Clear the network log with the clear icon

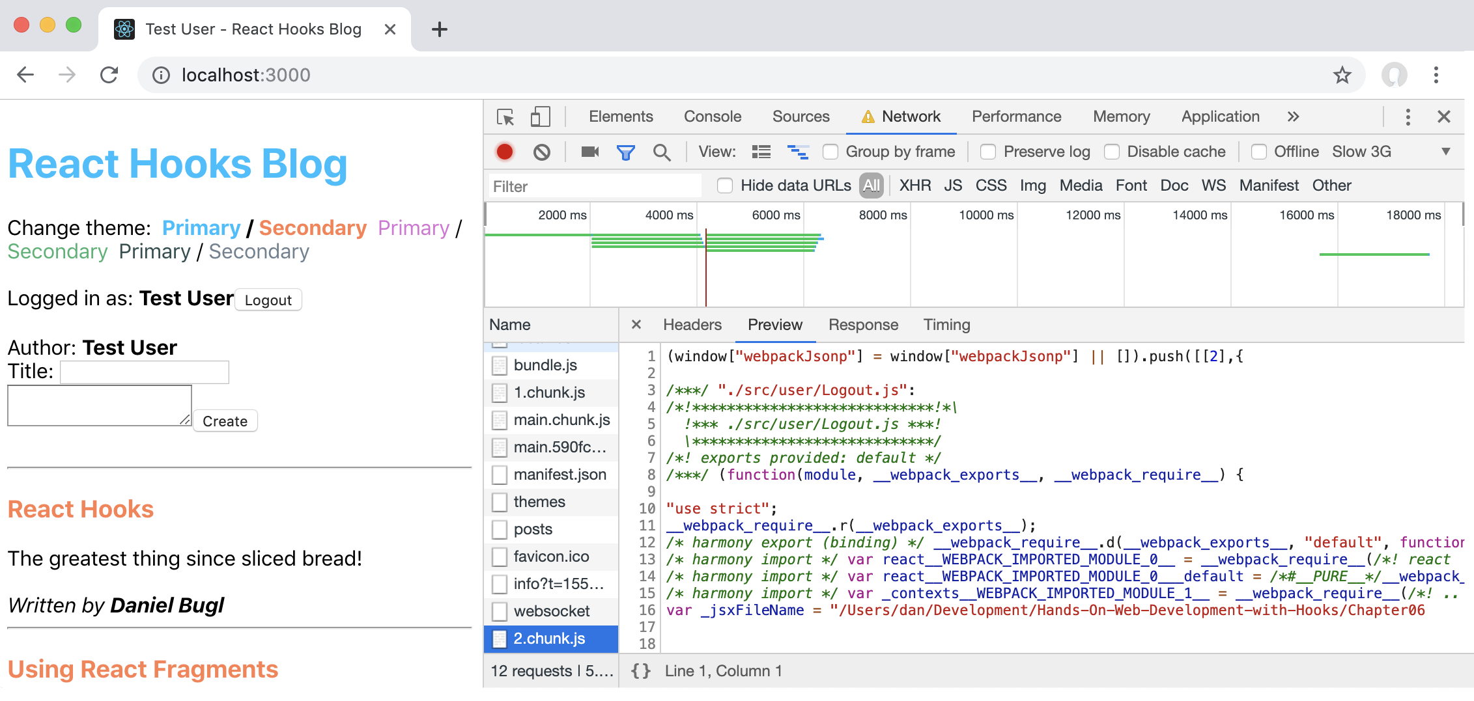541,152
